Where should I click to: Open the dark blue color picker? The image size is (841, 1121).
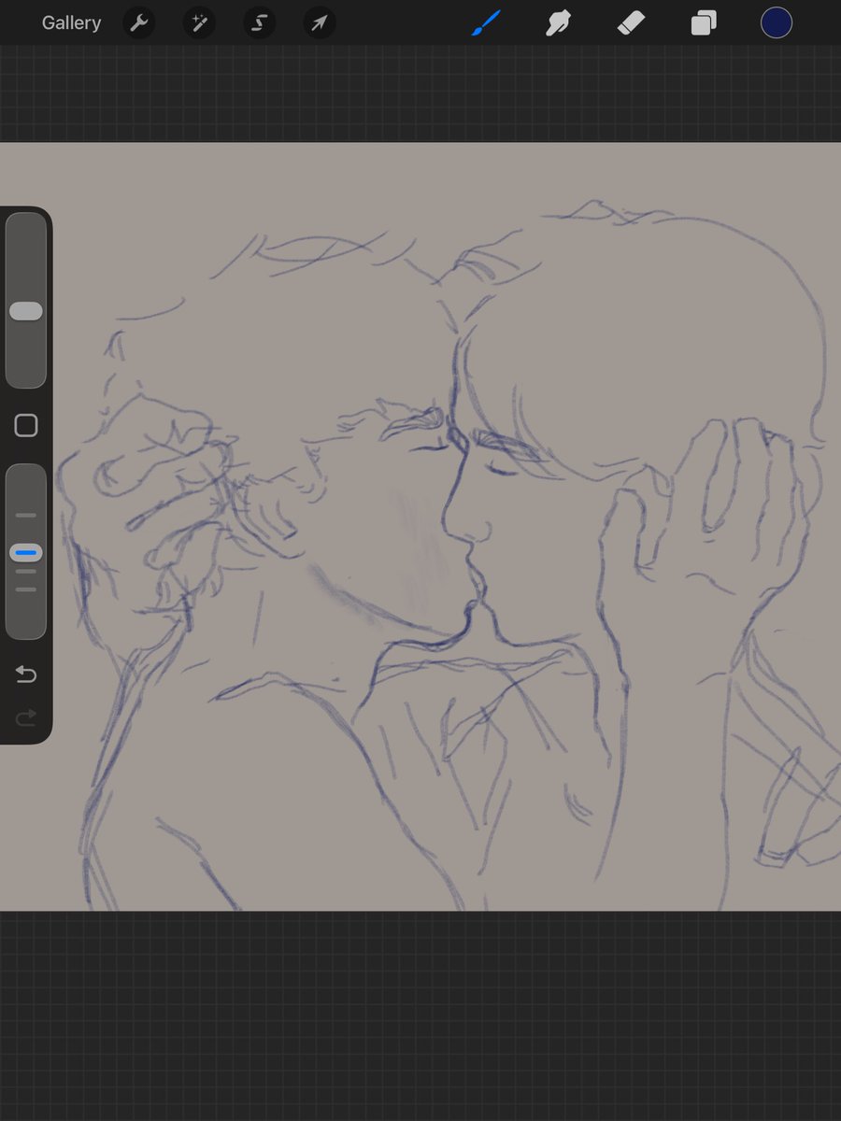[x=777, y=23]
